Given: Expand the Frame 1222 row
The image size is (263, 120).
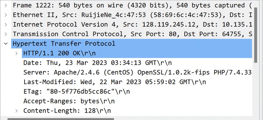Looking at the screenshot, I should pyautogui.click(x=6, y=5).
